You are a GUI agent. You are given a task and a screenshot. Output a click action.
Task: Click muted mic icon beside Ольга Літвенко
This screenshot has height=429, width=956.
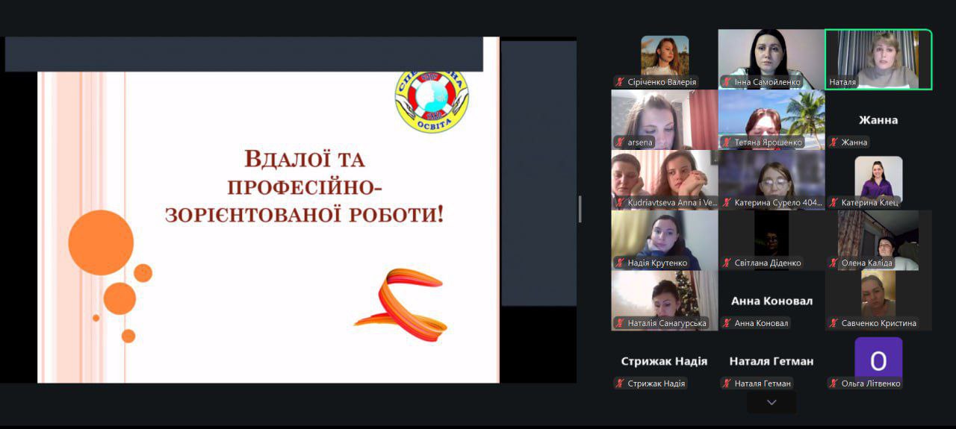coord(834,383)
